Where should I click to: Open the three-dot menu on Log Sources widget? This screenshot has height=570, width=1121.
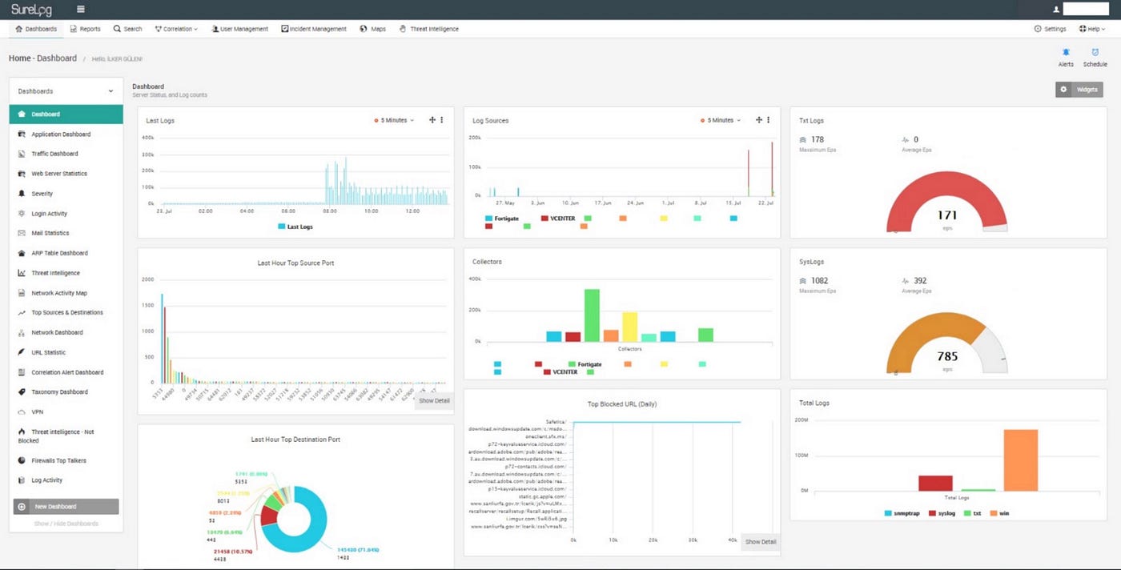(768, 120)
